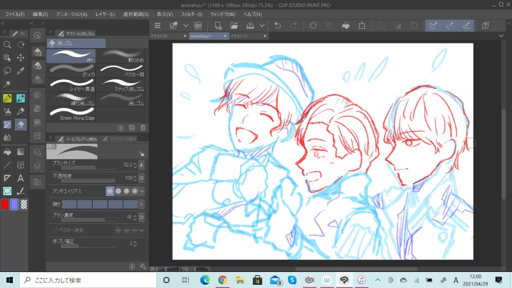Expand the ベクター消去 options chevron
Viewport: 512px width, 288px height.
[141, 230]
